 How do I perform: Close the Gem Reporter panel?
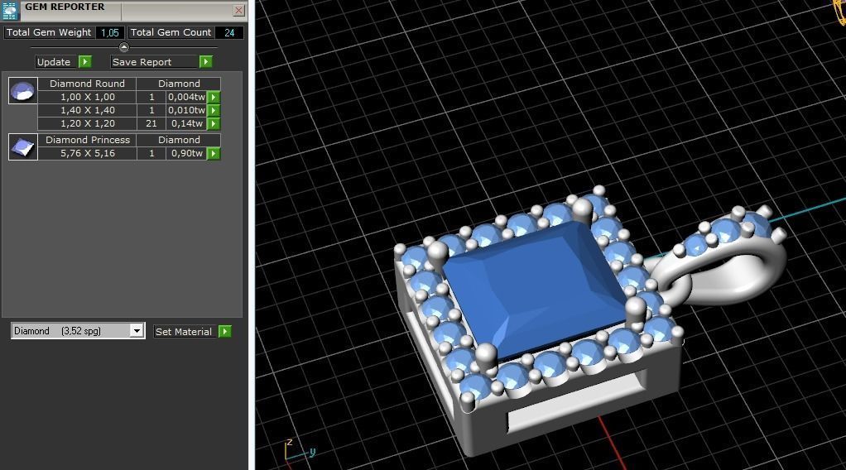[x=238, y=10]
